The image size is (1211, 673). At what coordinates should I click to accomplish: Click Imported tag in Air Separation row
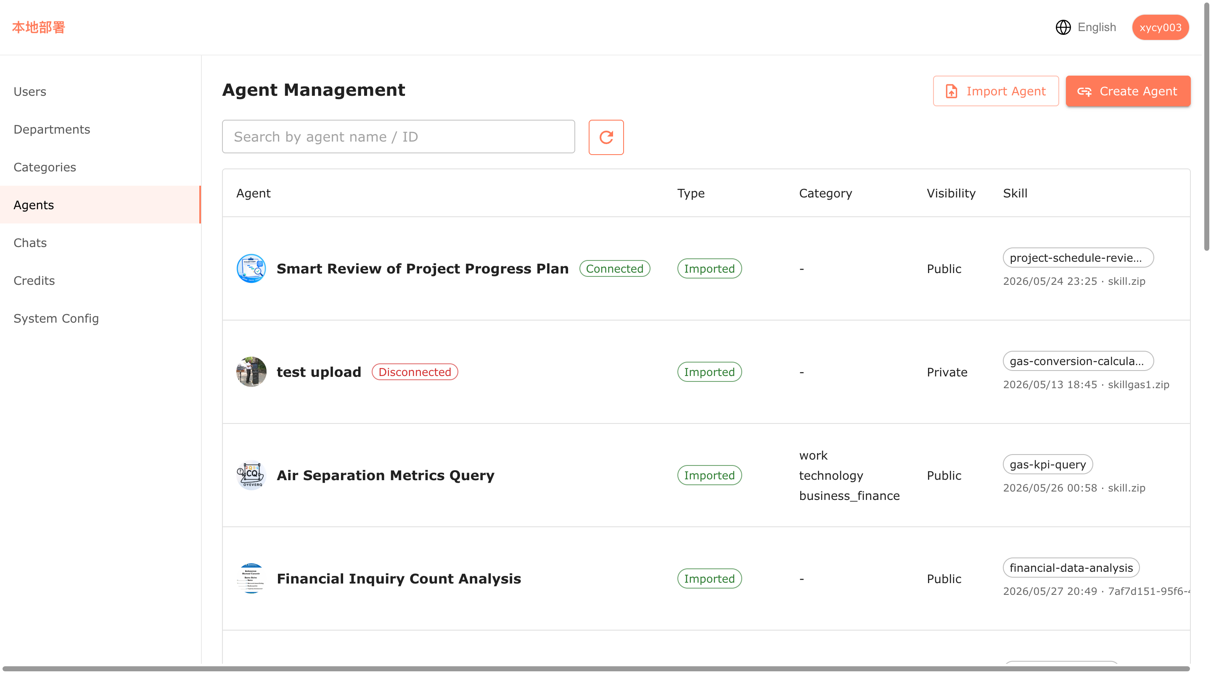click(x=709, y=475)
